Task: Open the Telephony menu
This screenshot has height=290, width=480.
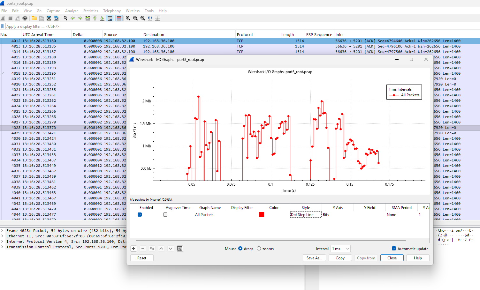Action: point(112,11)
